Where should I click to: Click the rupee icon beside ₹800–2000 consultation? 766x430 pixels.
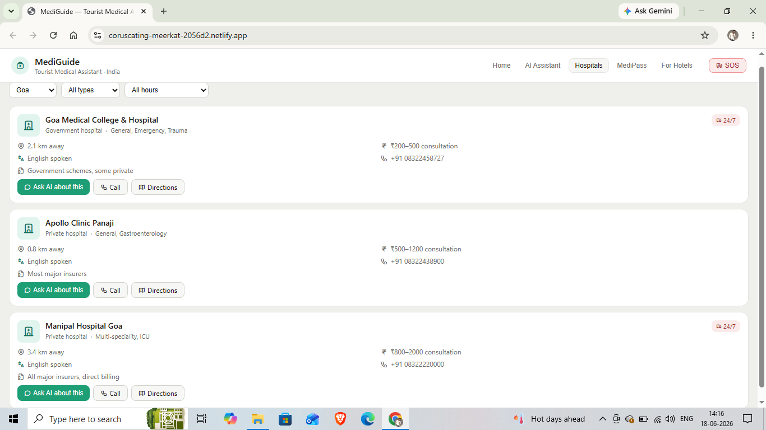(384, 352)
